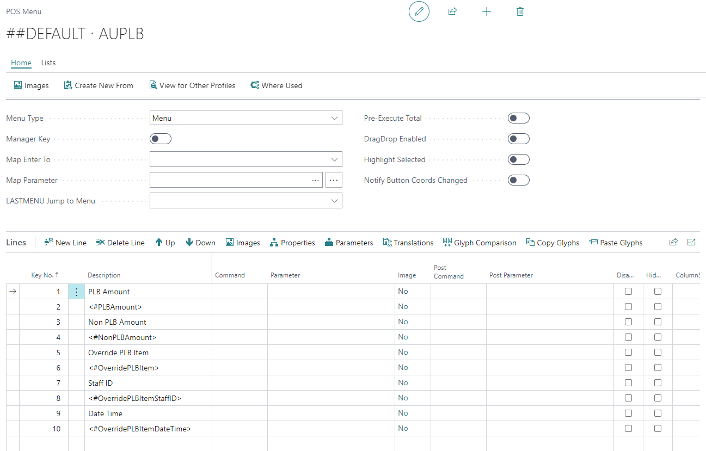Click the pencil edit icon at top
The width and height of the screenshot is (706, 451).
419,11
